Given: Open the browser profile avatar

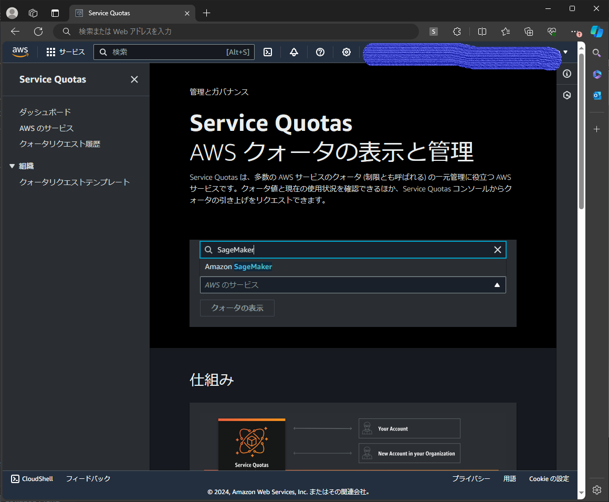Looking at the screenshot, I should (x=12, y=13).
